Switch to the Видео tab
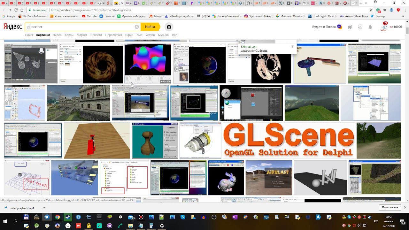The width and height of the screenshot is (409, 230). pos(57,35)
